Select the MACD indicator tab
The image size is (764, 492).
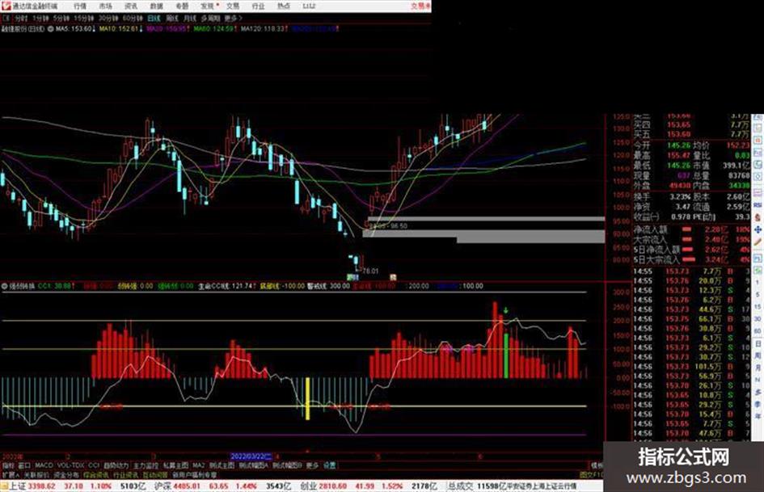pos(44,465)
